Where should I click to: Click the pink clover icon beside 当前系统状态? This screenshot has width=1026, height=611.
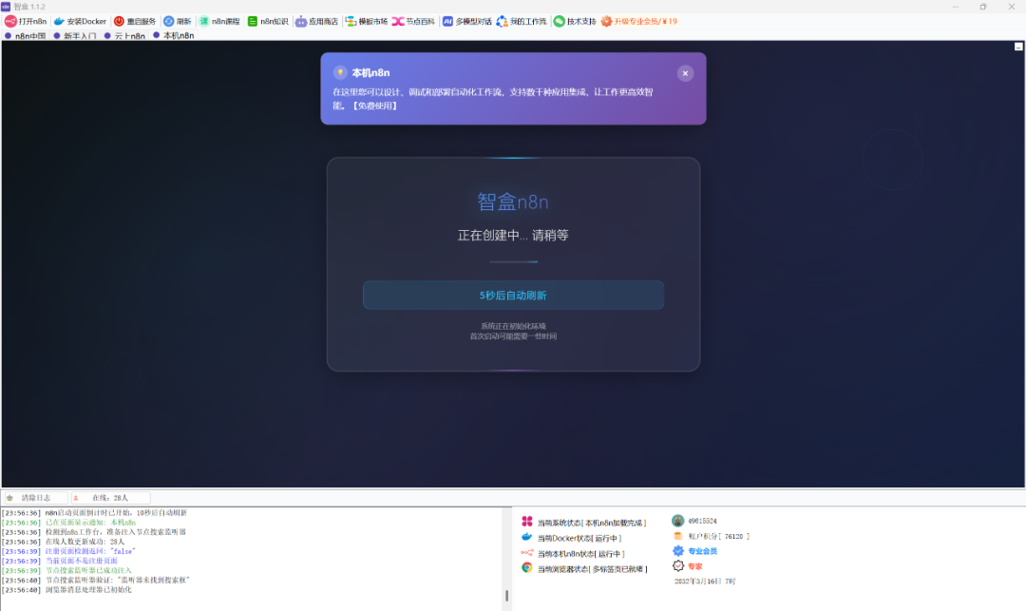point(526,522)
